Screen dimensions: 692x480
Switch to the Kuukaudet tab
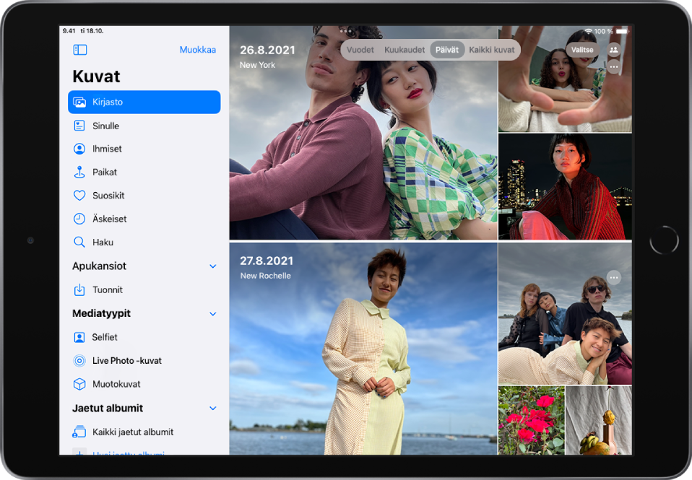tap(405, 50)
